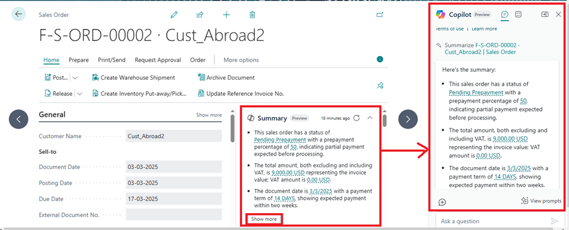Select the Home tab
The width and height of the screenshot is (569, 230).
pyautogui.click(x=51, y=60)
